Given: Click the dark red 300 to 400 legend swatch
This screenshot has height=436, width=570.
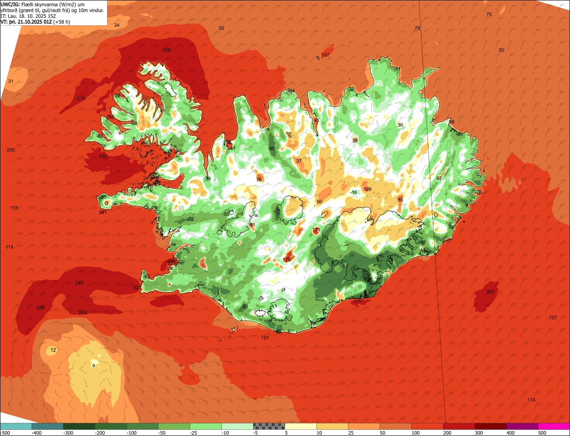Looking at the screenshot, I should tap(491, 426).
